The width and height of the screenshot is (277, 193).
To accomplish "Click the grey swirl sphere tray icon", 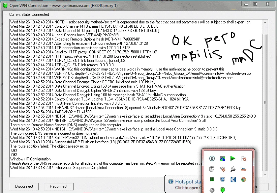I will click(212, 190).
